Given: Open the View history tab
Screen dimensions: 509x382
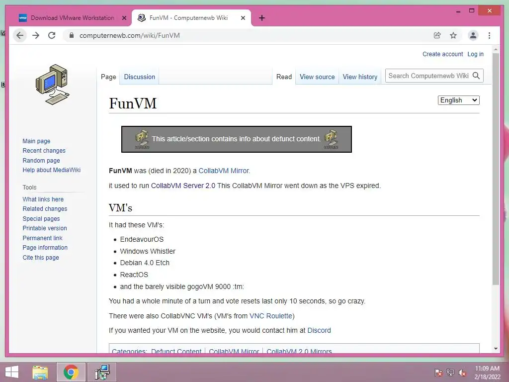Looking at the screenshot, I should (x=360, y=77).
